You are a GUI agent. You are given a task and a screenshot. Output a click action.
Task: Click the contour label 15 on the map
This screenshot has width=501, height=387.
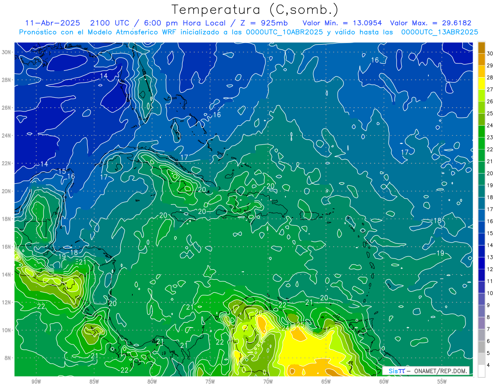tap(62, 171)
